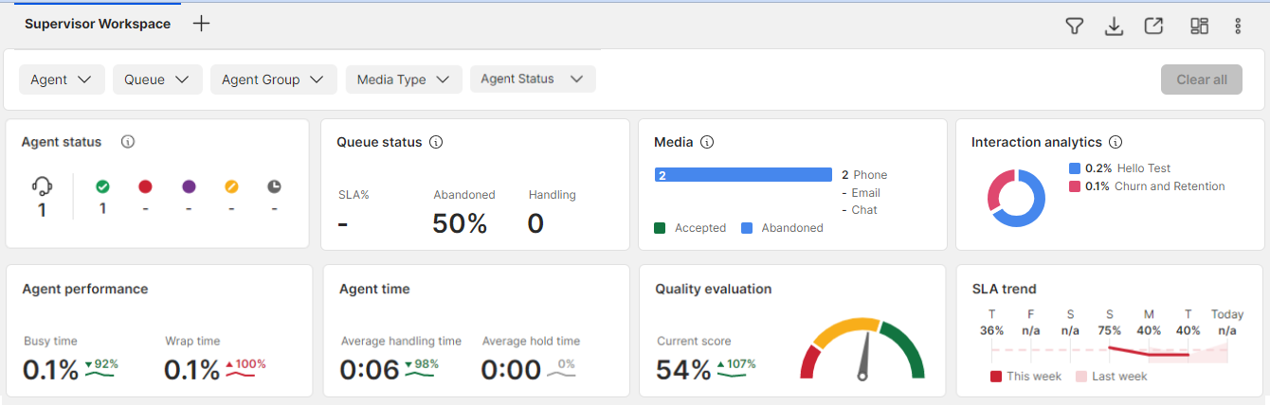Click the Agent status info icon
The width and height of the screenshot is (1270, 405).
click(x=128, y=142)
